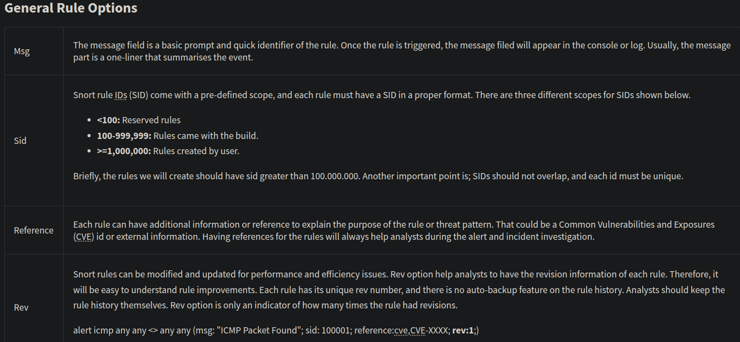
Task: Select the Msg row label
Action: tap(22, 51)
